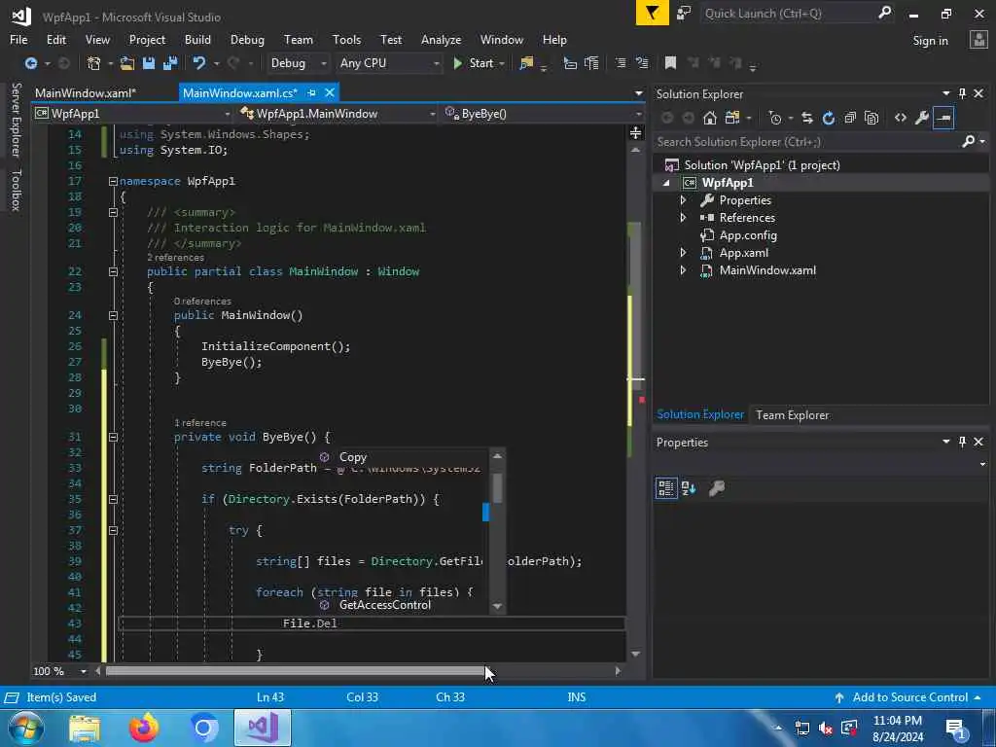Expand the App.xaml node
Screen dimensions: 996x747
[x=683, y=253]
